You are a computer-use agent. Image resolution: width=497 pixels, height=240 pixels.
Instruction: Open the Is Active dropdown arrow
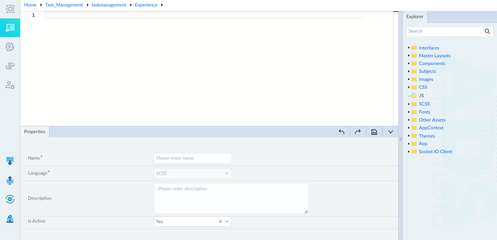pos(227,222)
